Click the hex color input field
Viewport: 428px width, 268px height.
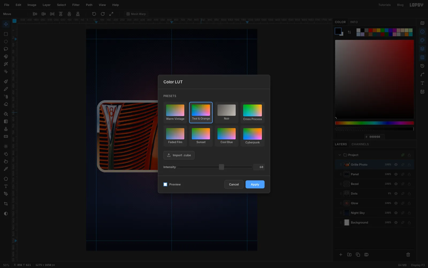click(x=374, y=137)
